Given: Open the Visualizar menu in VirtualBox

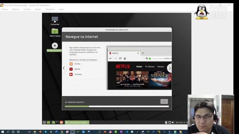Looking at the screenshot, I should coord(27,9).
